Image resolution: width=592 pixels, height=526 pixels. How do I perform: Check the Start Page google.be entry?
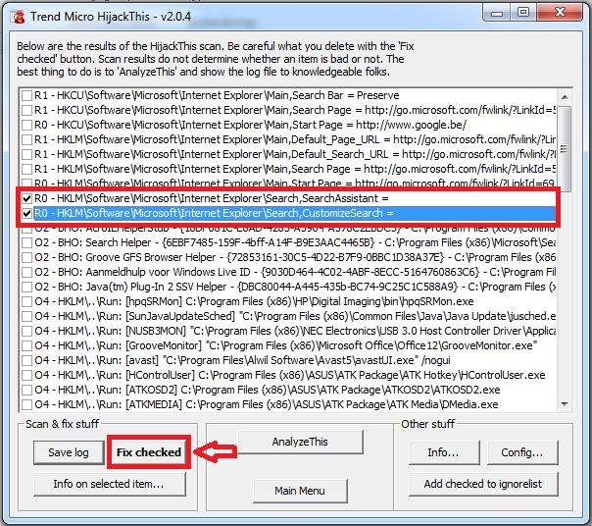click(x=26, y=126)
